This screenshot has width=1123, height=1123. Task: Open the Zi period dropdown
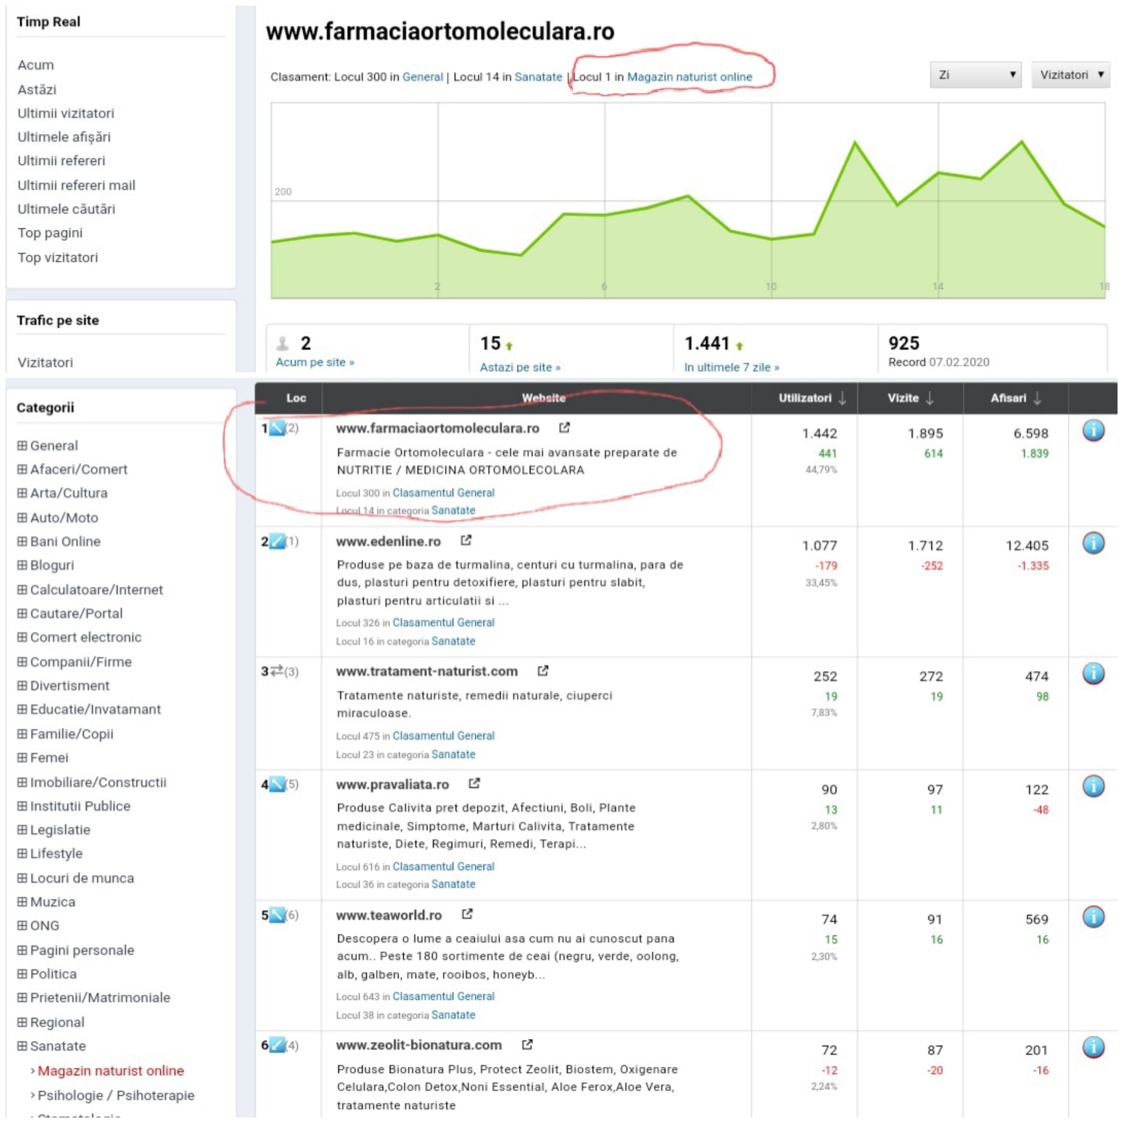(975, 75)
